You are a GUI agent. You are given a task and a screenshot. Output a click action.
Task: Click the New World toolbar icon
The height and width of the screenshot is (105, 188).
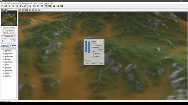[x=2, y=6]
